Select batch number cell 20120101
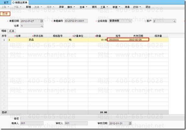This screenshot has width=186, height=130. click(118, 40)
